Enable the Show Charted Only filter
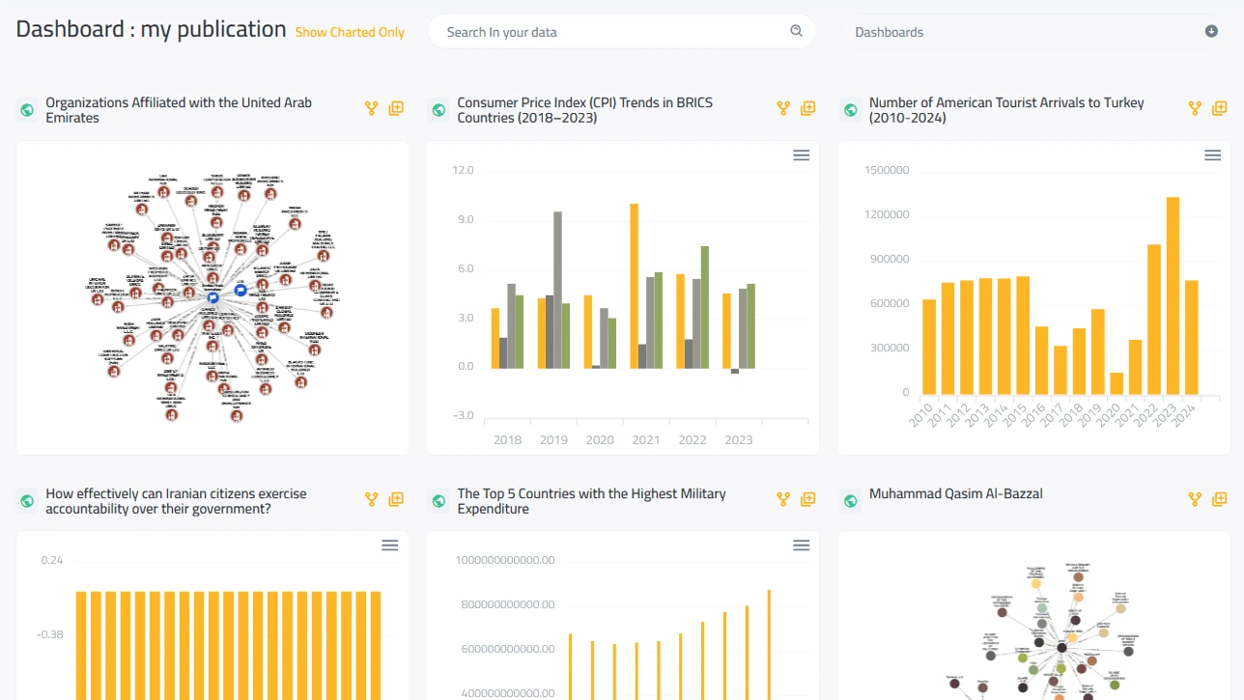 click(349, 32)
